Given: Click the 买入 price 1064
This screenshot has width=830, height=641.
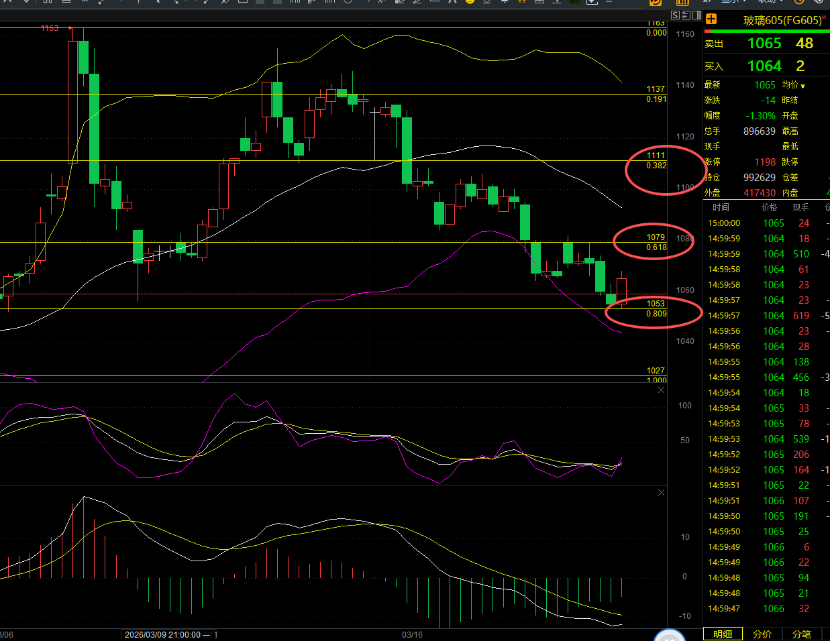Looking at the screenshot, I should click(x=764, y=66).
